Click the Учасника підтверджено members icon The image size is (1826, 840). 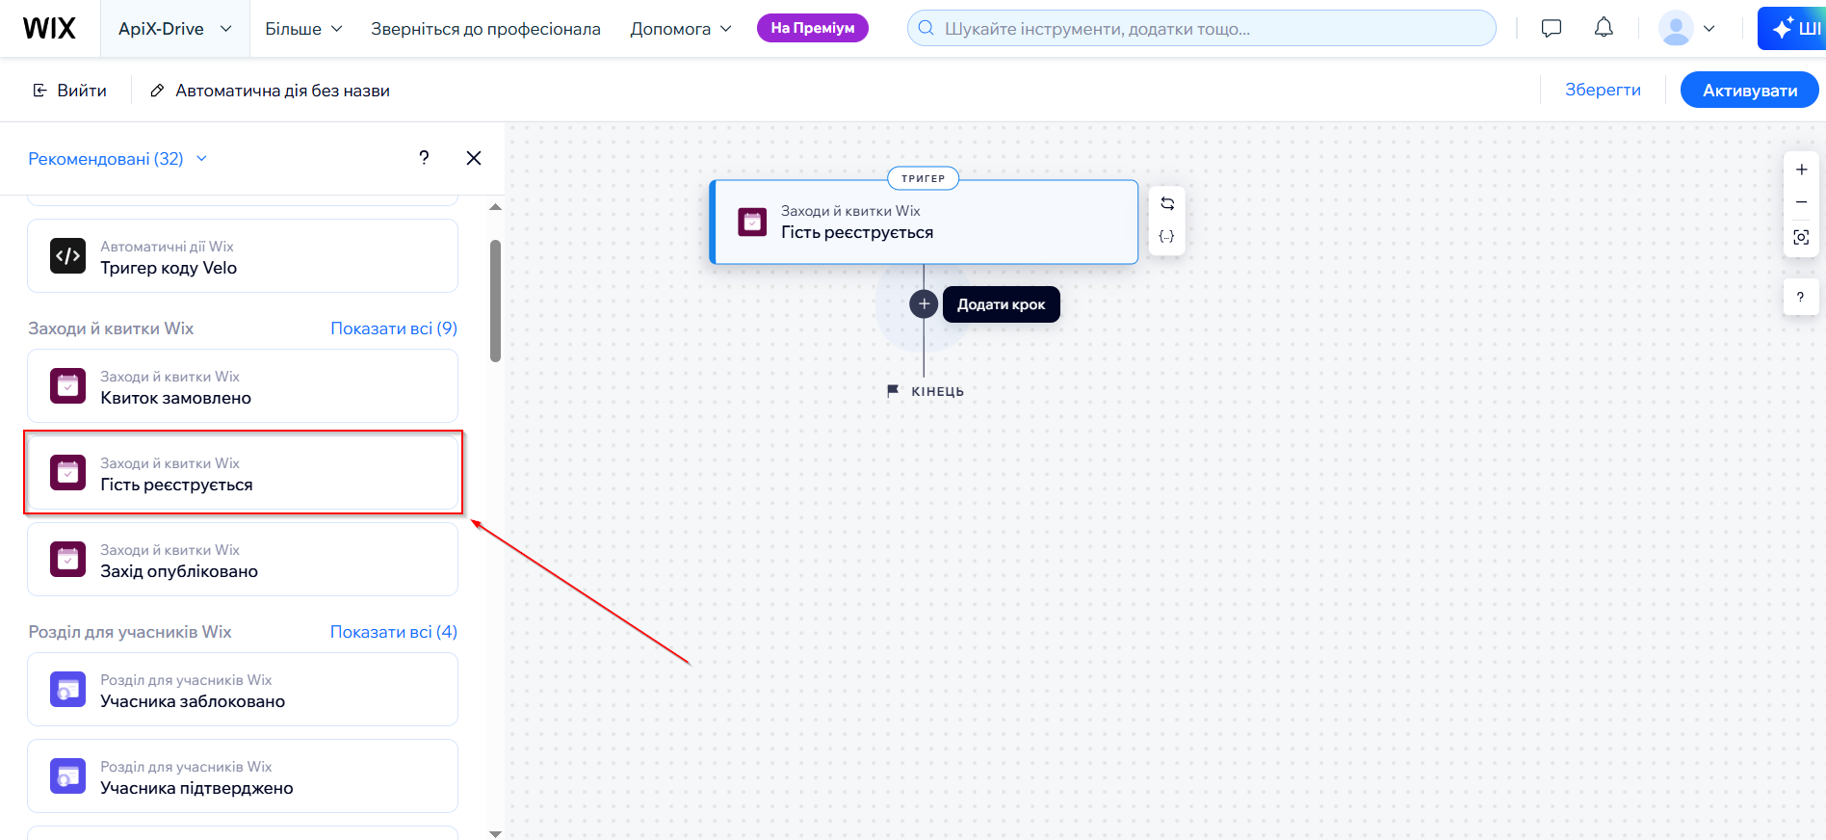pos(67,776)
